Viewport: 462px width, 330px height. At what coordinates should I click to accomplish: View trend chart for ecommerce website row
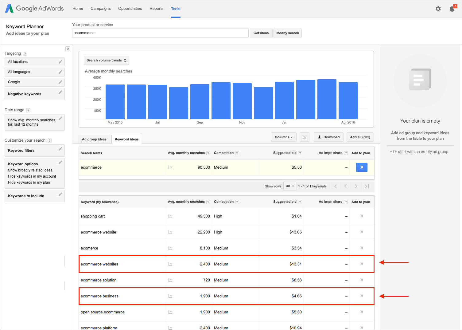click(x=170, y=232)
